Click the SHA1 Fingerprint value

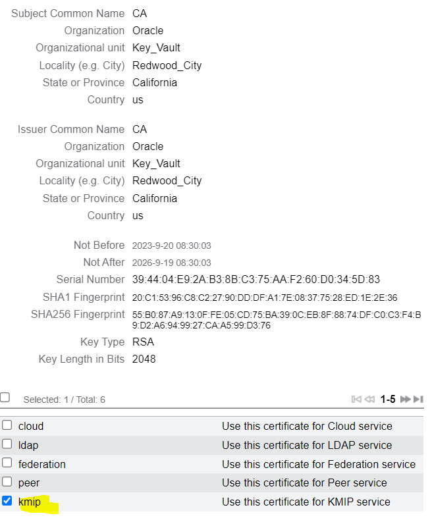tap(265, 298)
